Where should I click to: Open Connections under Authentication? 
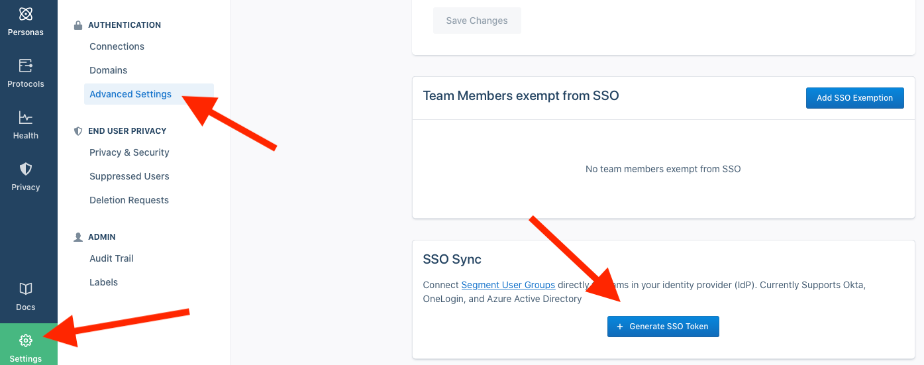117,46
